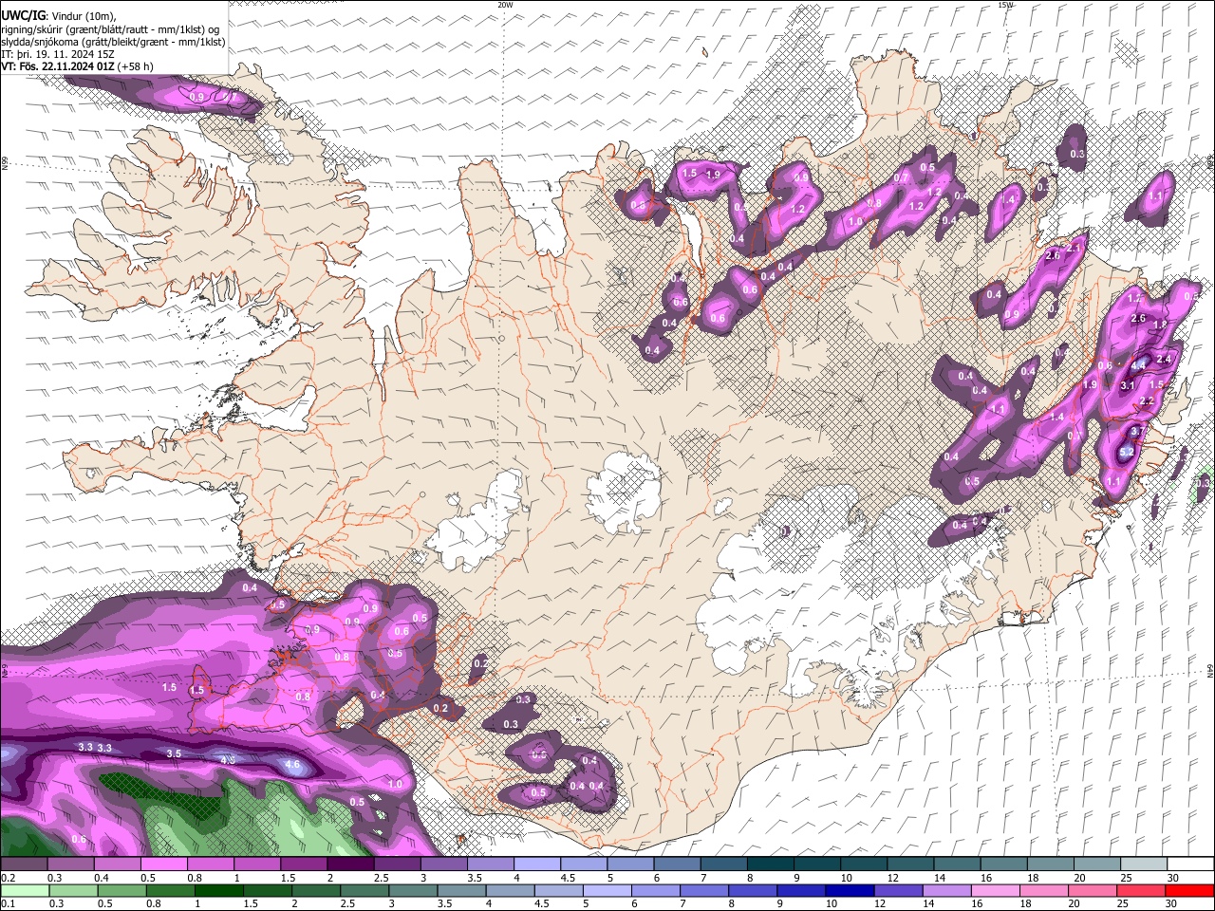Select the 3.5 map value in the southwest

coord(174,753)
